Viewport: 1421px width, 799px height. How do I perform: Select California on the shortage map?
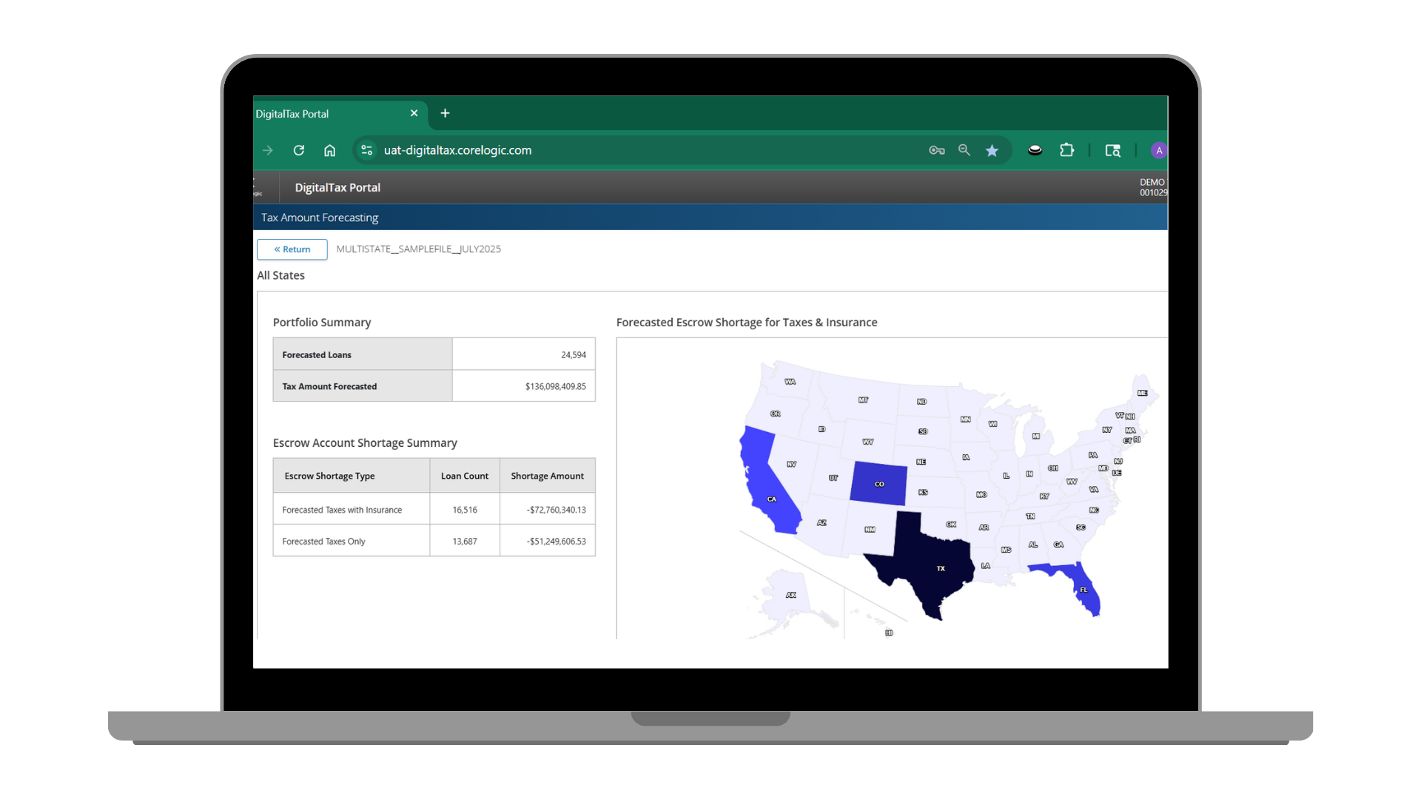[766, 488]
